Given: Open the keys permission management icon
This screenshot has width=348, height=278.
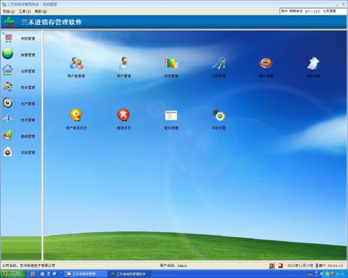Looking at the screenshot, I should [219, 63].
